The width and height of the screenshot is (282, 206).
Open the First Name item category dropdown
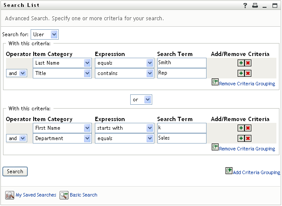pos(62,128)
